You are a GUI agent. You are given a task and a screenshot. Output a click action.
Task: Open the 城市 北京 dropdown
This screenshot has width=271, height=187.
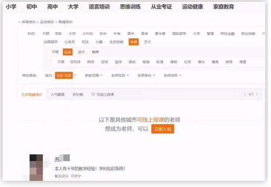(64, 75)
